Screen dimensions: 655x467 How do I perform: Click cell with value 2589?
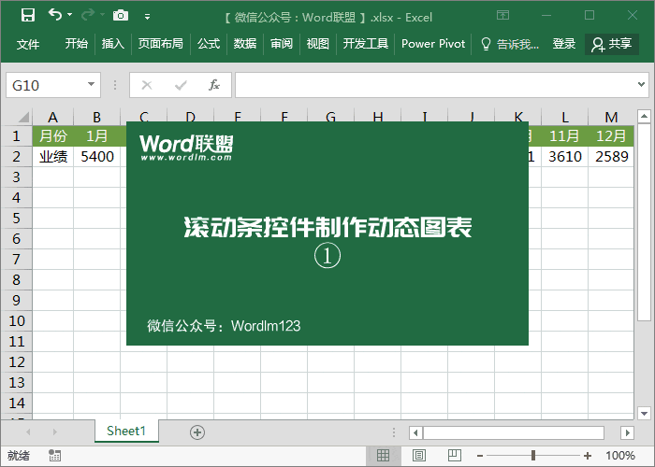click(611, 157)
